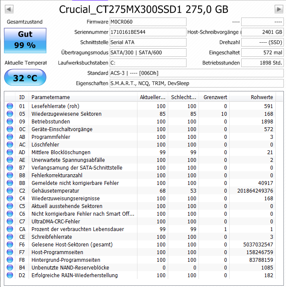286x287 pixels.
Task: Click the Drehzahl value ---- (SSD)
Action: (263, 42)
